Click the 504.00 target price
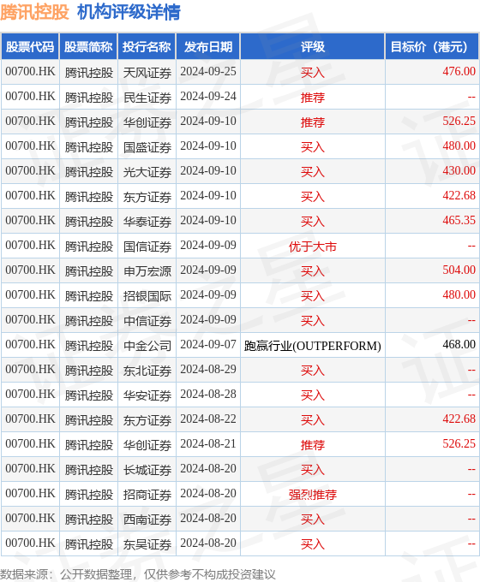 (x=459, y=270)
